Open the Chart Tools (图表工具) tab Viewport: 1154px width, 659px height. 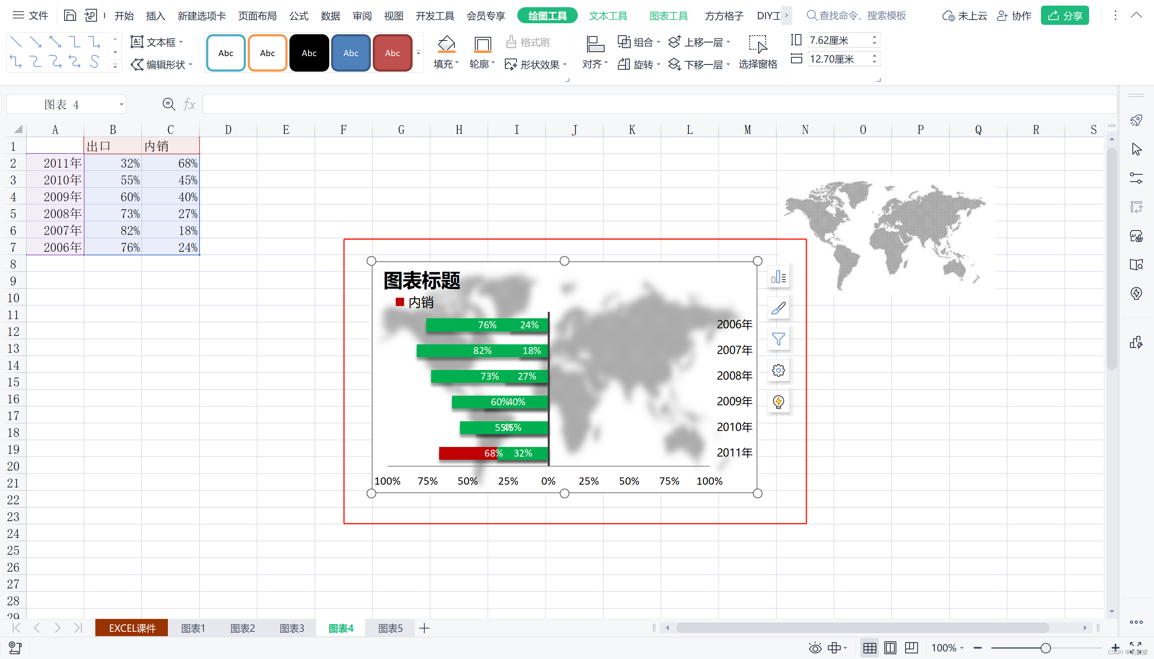[x=669, y=16]
